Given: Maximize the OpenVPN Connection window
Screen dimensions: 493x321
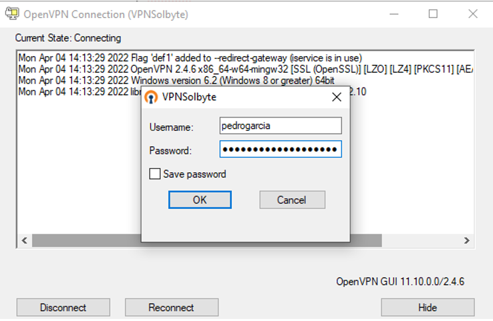Looking at the screenshot, I should coord(434,14).
